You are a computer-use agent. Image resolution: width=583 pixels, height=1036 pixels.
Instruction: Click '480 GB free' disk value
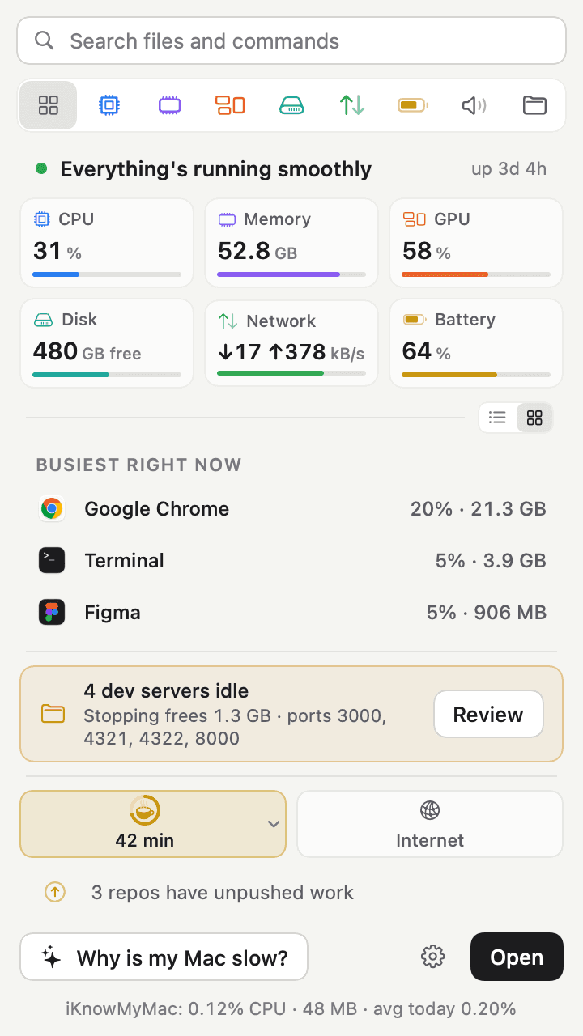pos(87,352)
